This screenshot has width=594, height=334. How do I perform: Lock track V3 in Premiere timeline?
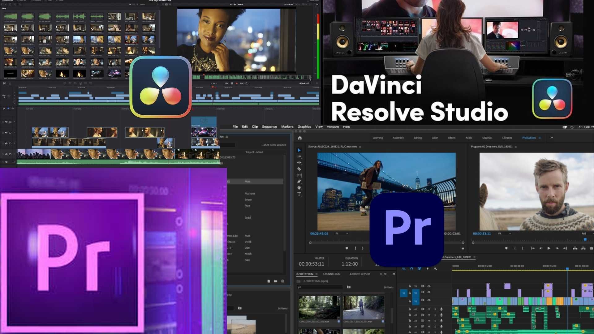410,286
